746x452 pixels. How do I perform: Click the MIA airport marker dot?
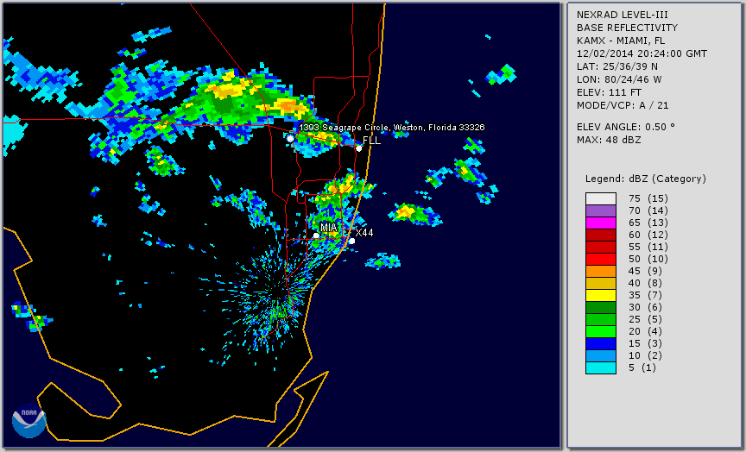point(316,235)
